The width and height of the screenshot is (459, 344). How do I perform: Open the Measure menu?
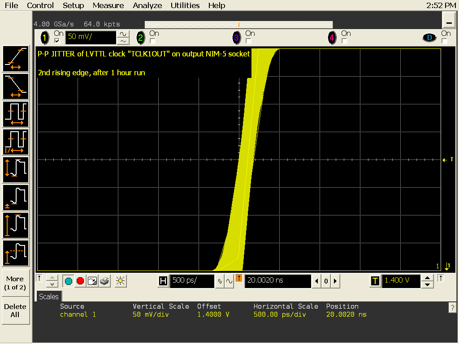108,5
